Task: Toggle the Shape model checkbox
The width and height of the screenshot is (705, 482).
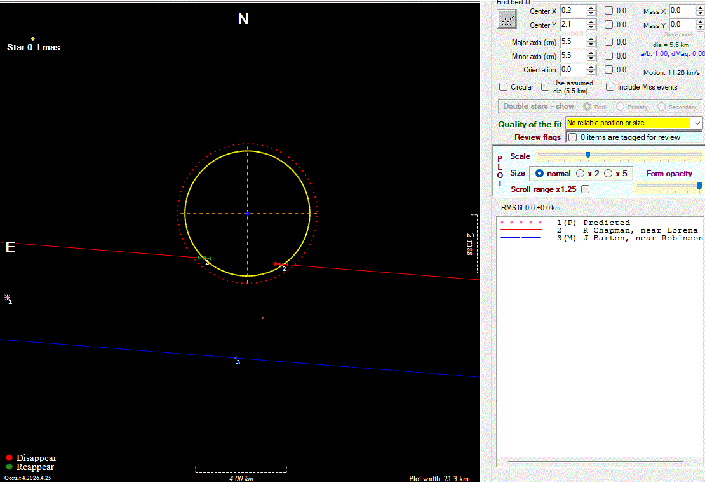Action: coord(701,34)
